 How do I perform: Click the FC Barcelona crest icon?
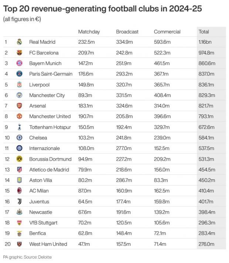(x=20, y=53)
